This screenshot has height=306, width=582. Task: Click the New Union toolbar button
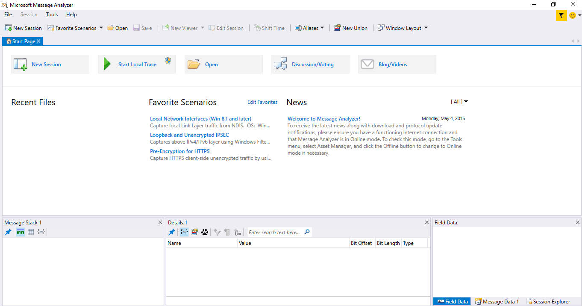[x=351, y=28]
